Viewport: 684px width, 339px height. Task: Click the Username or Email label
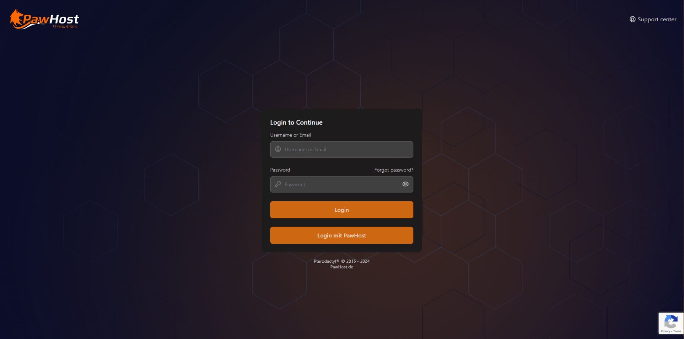[x=290, y=135]
